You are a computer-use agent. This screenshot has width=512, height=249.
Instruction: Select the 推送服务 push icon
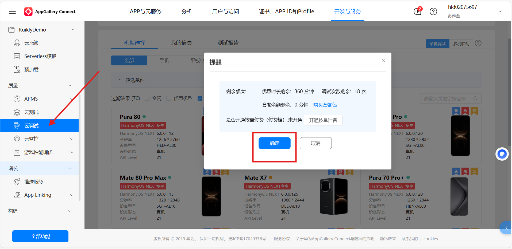pyautogui.click(x=17, y=181)
